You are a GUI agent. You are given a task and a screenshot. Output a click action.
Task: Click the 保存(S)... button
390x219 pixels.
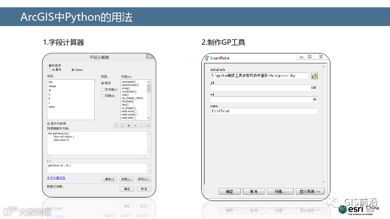(x=144, y=179)
